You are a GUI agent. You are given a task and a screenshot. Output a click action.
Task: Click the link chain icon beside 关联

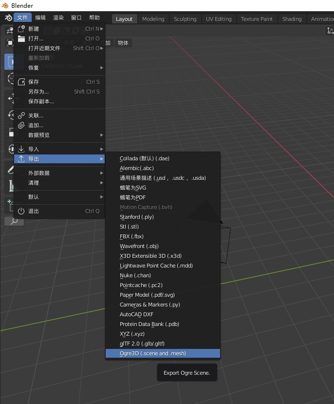tap(21, 115)
